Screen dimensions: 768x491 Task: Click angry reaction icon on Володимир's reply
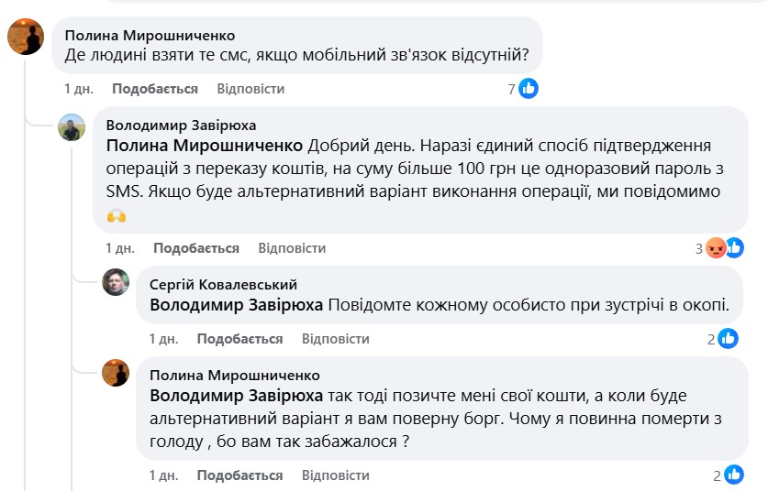pos(716,248)
